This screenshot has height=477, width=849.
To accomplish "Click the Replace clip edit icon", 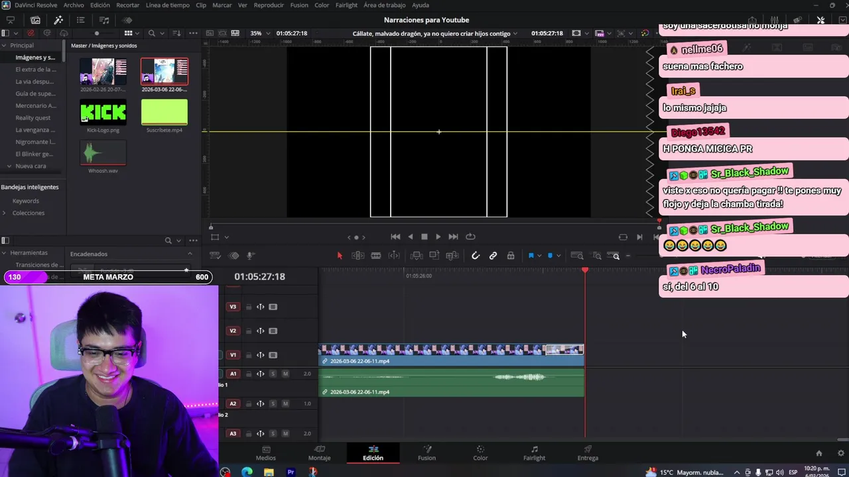I will point(452,256).
